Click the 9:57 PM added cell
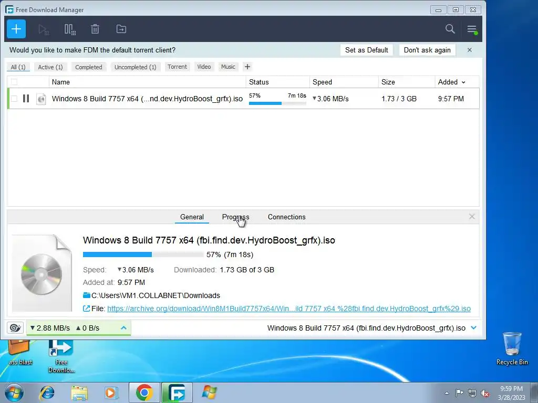The width and height of the screenshot is (538, 403). click(x=451, y=99)
